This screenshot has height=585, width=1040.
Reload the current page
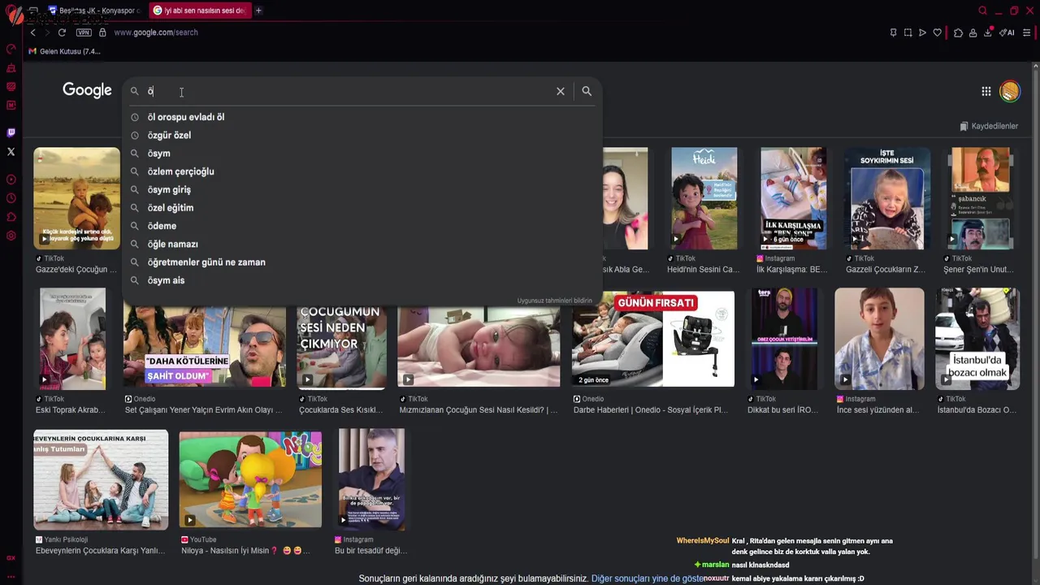point(62,32)
